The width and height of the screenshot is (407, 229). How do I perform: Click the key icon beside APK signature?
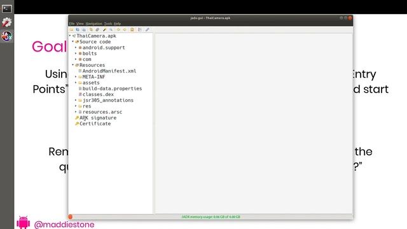point(77,118)
